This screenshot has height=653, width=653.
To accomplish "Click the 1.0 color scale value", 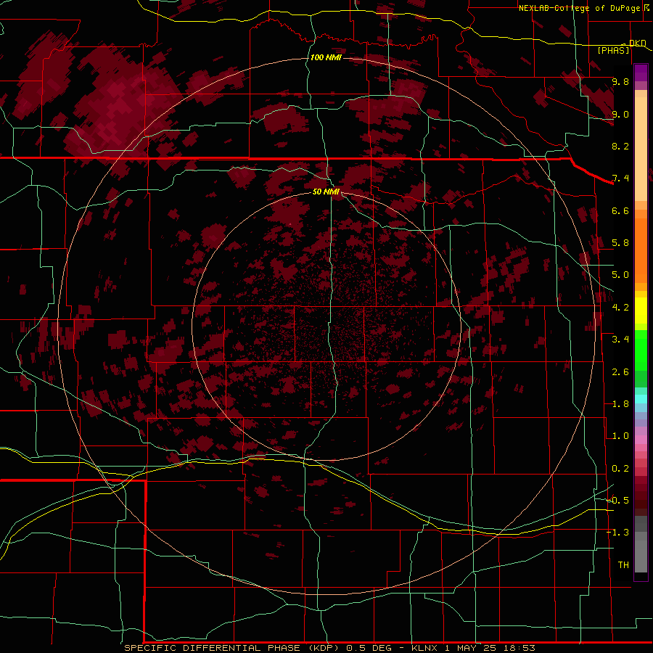I will tap(620, 436).
